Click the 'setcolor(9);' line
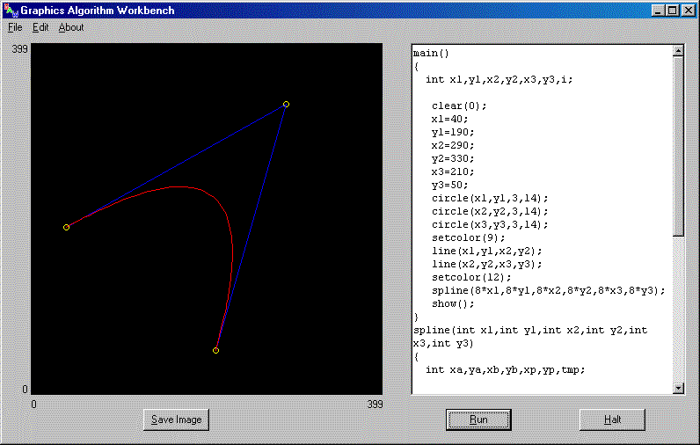Image resolution: width=700 pixels, height=445 pixels. coord(469,238)
